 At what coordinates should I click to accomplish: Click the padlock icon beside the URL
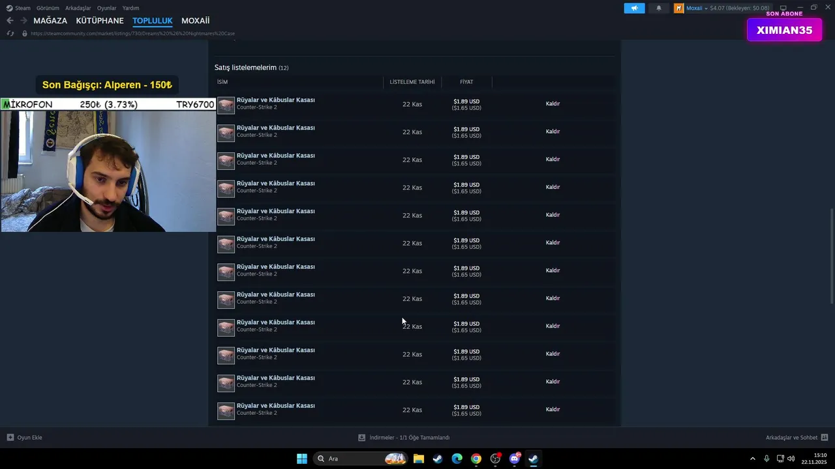25,33
